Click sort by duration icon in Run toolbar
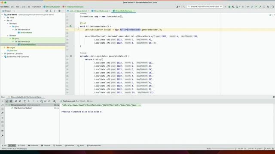Image resolution: width=275 pixels, height=154 pixels. click(x=20, y=101)
